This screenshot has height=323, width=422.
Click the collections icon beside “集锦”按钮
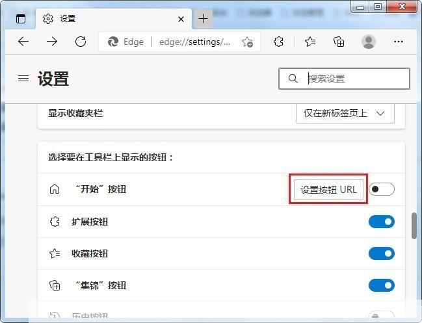[55, 285]
